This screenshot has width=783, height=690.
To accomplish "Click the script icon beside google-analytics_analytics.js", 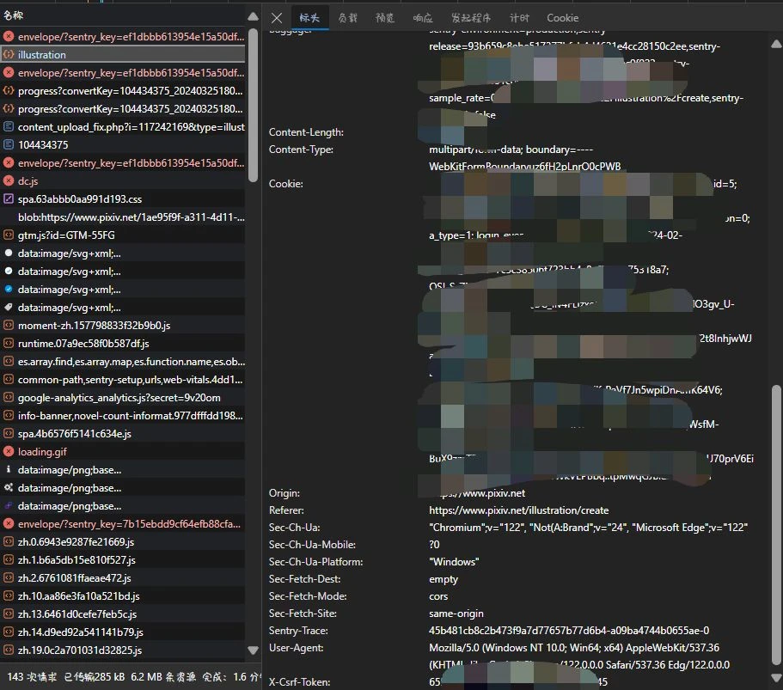I will (9, 398).
